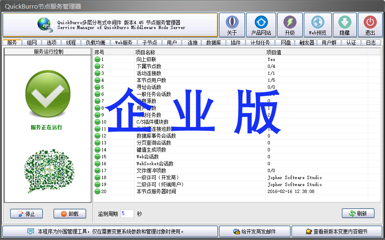Open the 用户群 tab
This screenshot has height=240, width=385.
pyautogui.click(x=329, y=43)
